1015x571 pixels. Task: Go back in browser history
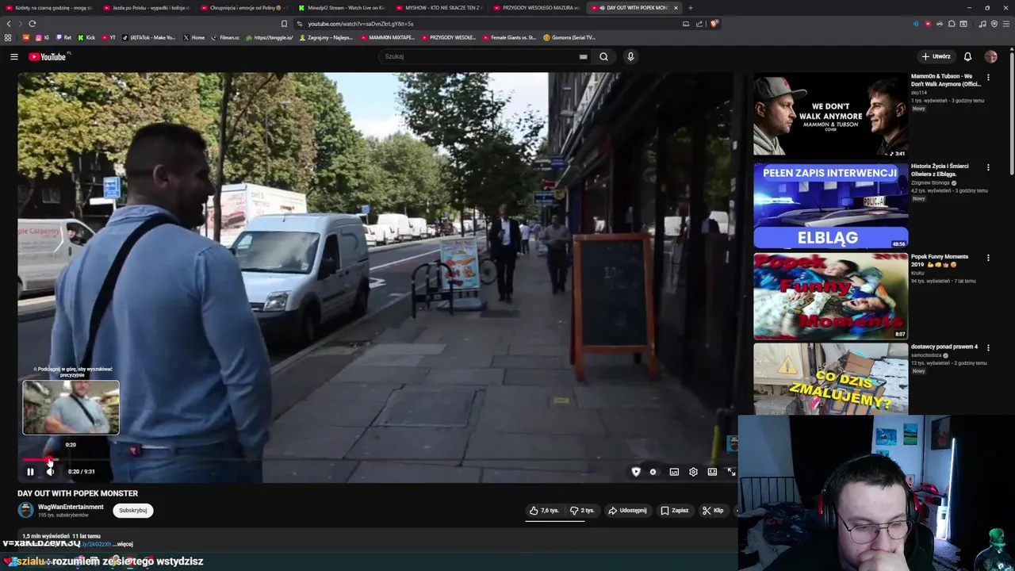(x=9, y=24)
